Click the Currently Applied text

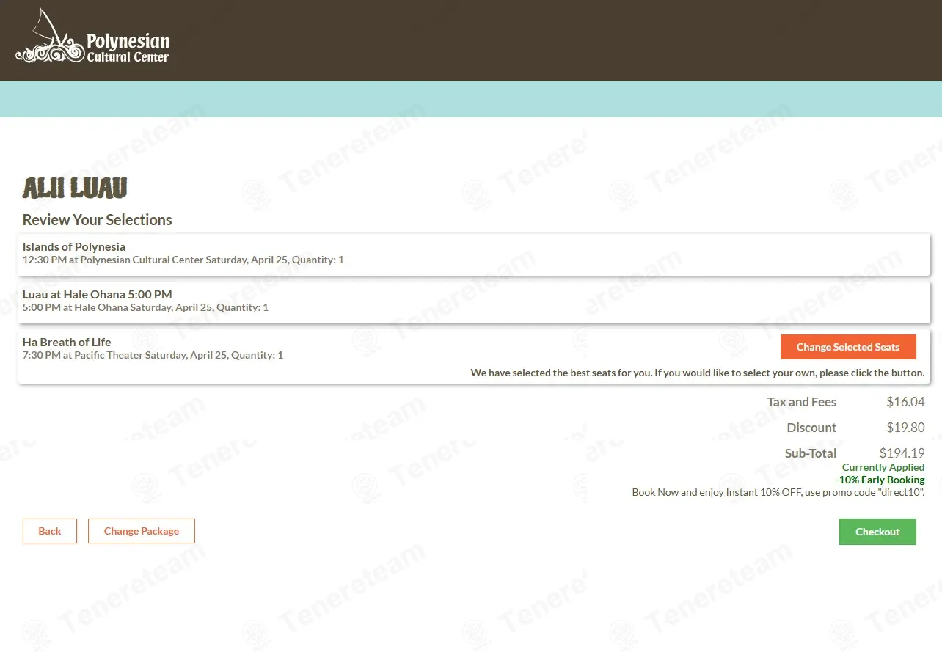[x=883, y=467]
